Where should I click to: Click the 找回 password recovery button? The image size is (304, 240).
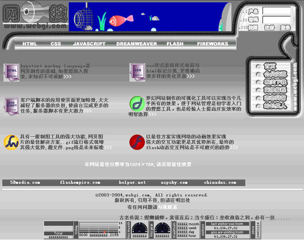click(x=253, y=28)
